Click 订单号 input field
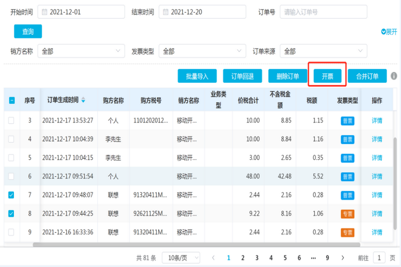This screenshot has height=267, width=401. point(323,12)
